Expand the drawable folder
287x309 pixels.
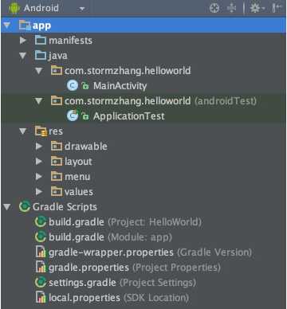[39, 147]
